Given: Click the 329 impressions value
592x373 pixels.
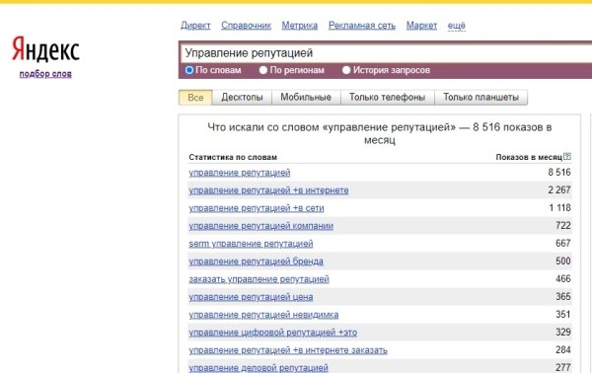Looking at the screenshot, I should 563,333.
